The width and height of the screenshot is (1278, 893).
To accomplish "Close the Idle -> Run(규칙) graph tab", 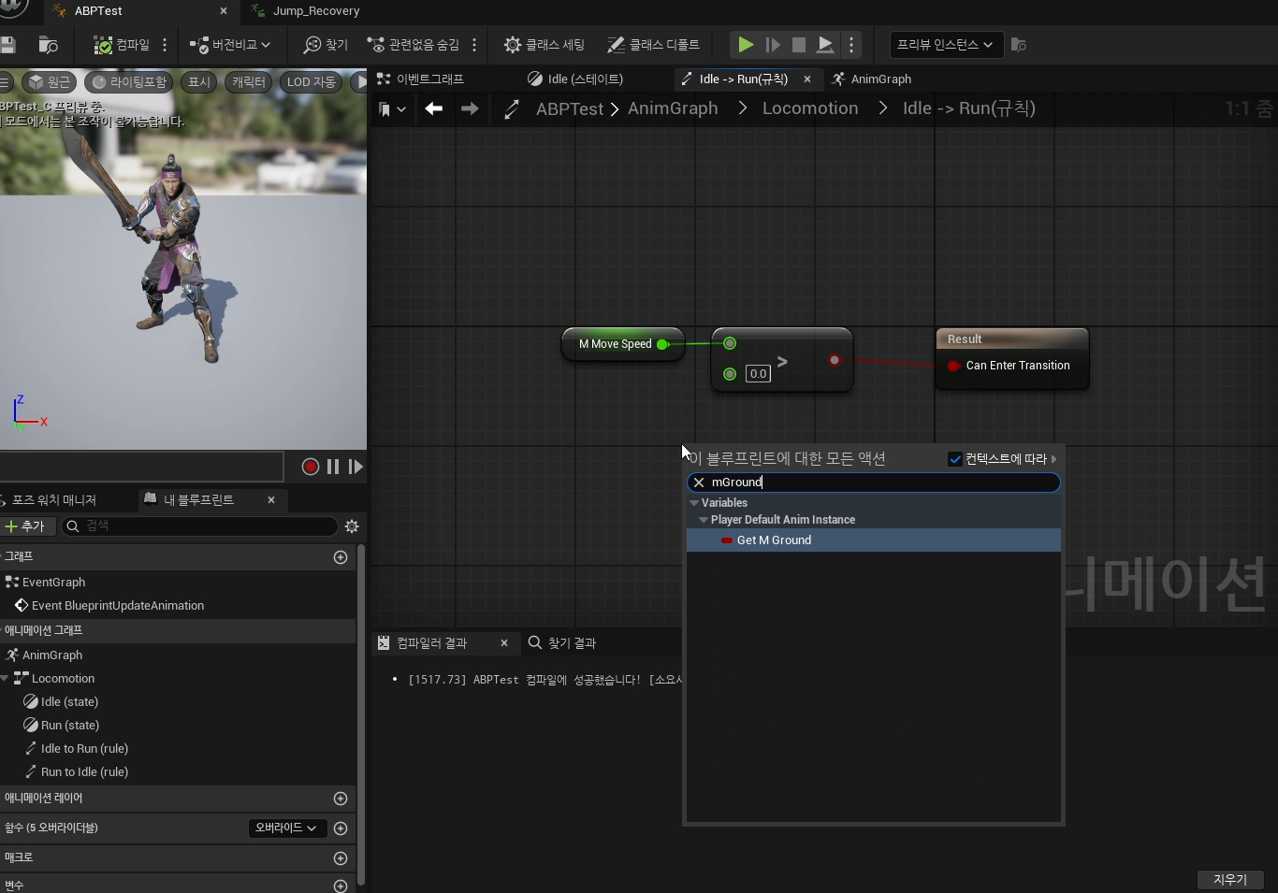I will [807, 79].
